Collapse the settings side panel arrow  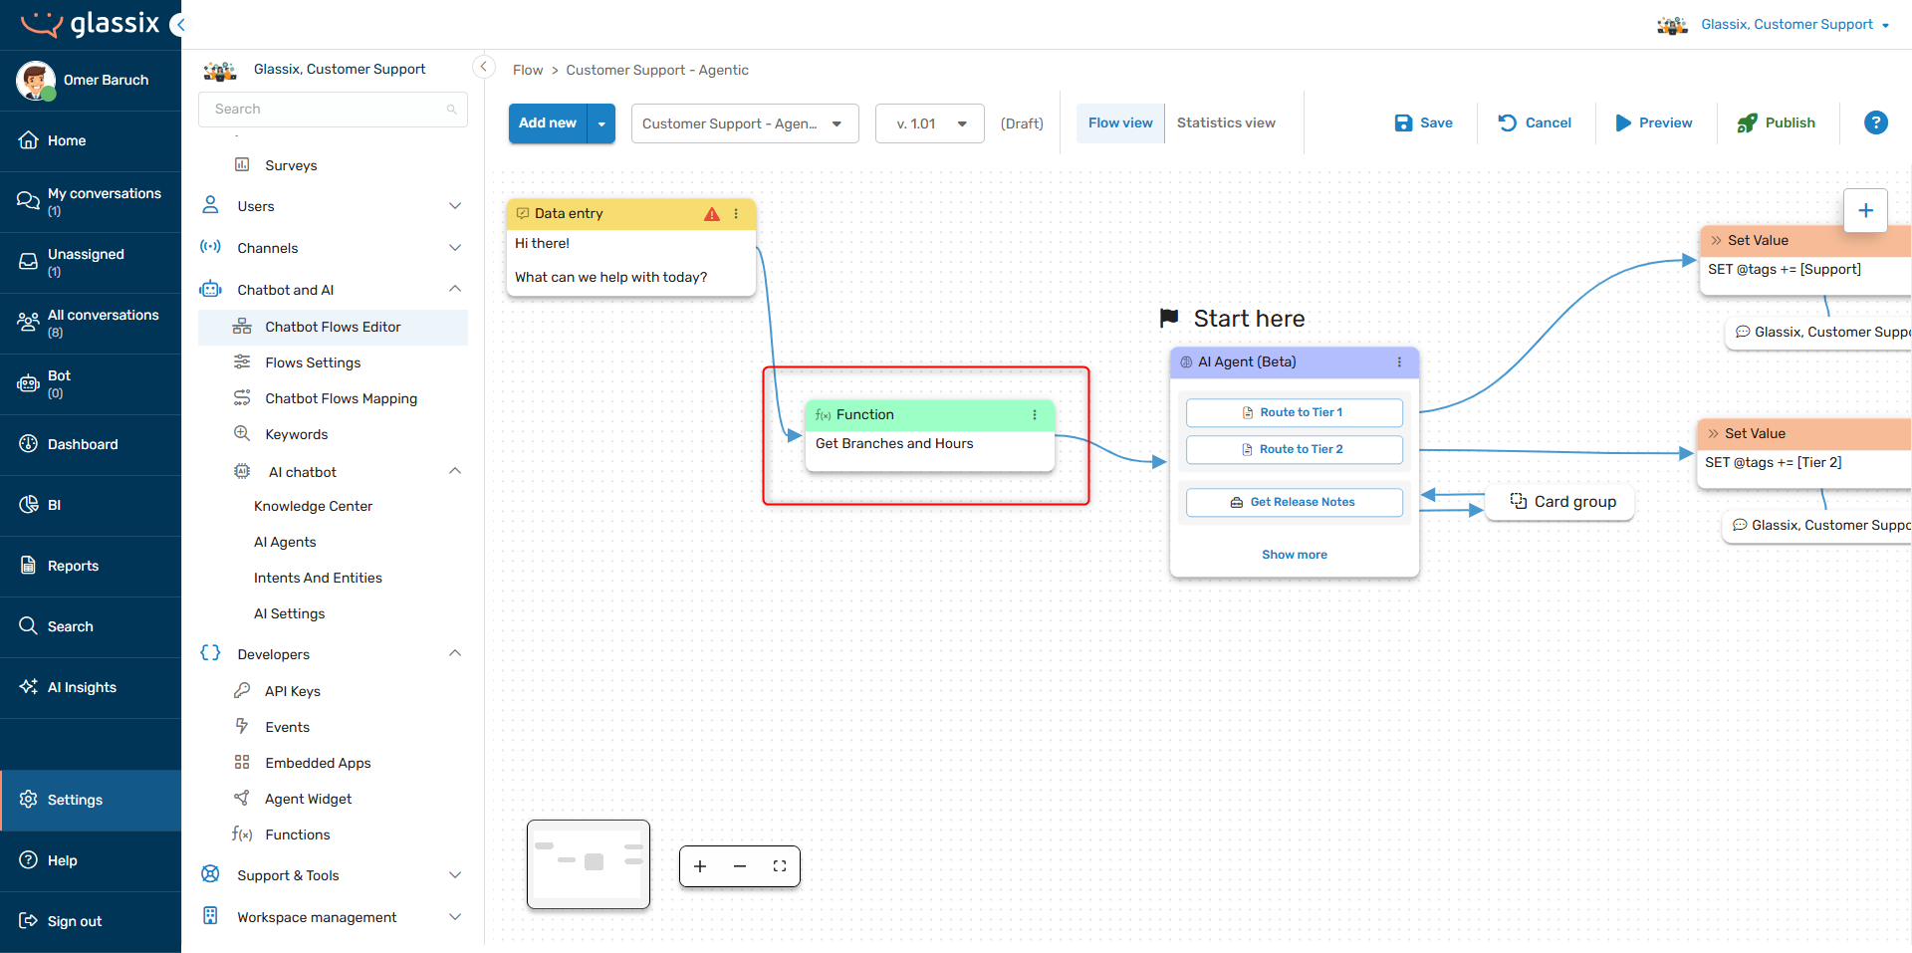point(483,67)
